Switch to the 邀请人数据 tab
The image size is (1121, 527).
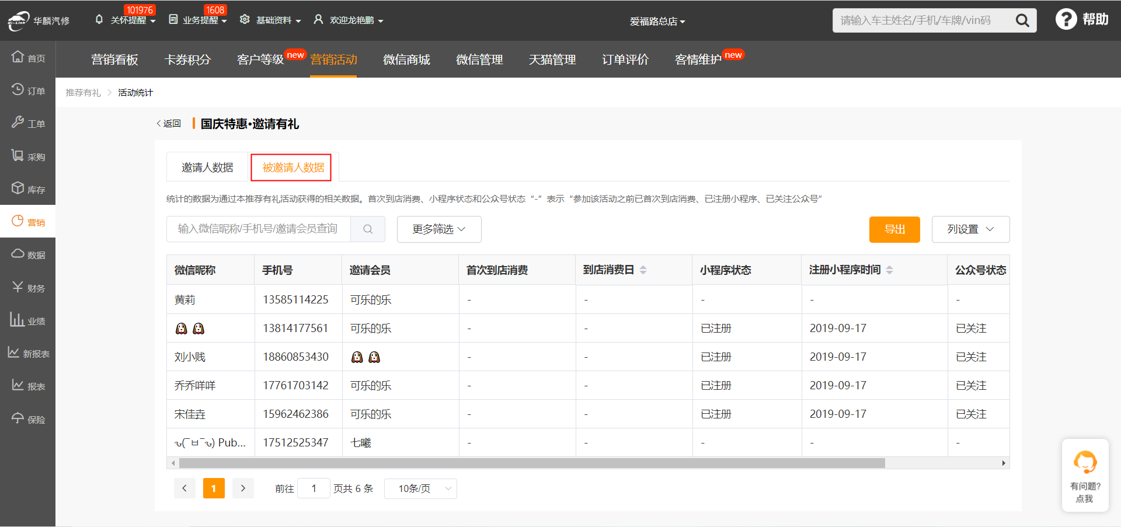click(x=207, y=167)
